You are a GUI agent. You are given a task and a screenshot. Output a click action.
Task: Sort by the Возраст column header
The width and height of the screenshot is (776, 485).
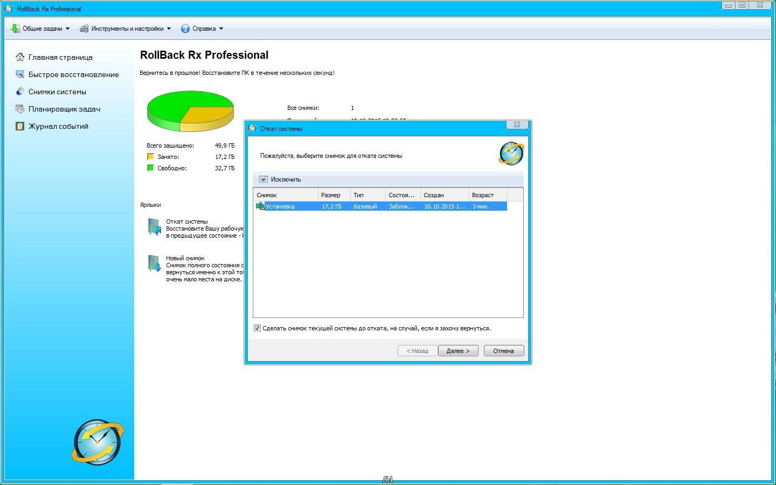click(488, 195)
